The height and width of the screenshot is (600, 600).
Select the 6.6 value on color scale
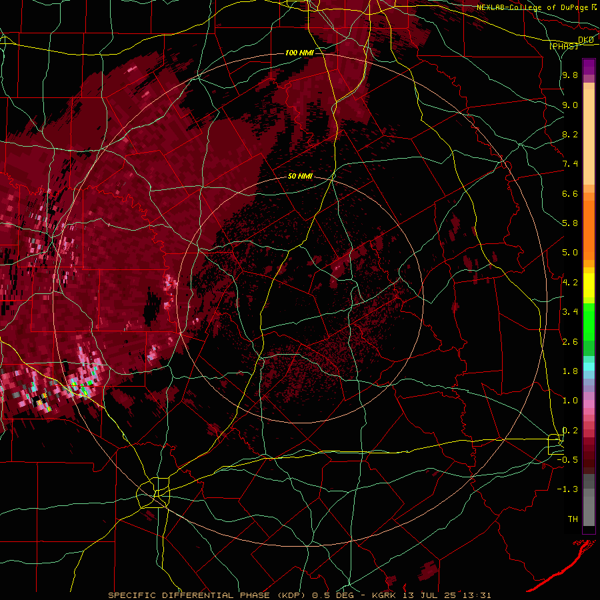570,193
